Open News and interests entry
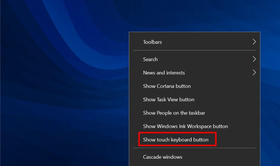The width and height of the screenshot is (280, 166). click(194, 73)
